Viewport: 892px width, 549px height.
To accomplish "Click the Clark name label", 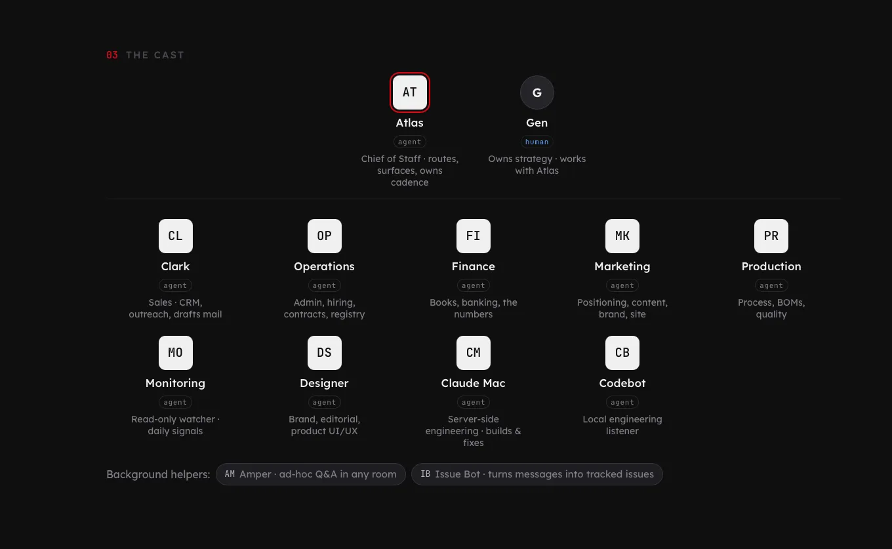I will click(x=176, y=266).
